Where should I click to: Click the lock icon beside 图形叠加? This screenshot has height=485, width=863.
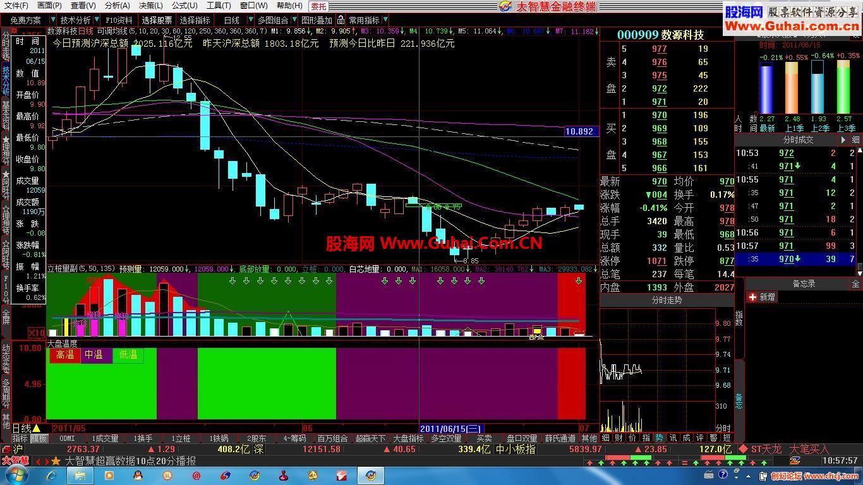tap(341, 20)
